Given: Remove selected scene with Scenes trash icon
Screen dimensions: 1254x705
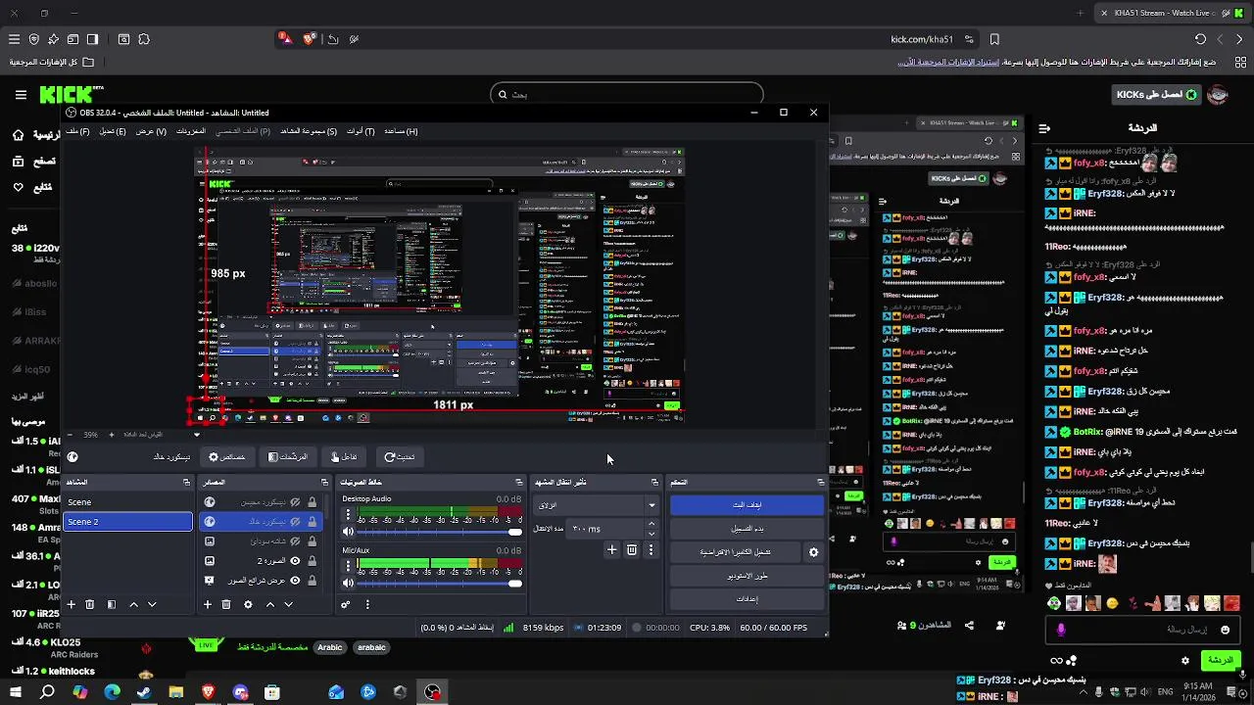Looking at the screenshot, I should pyautogui.click(x=89, y=604).
